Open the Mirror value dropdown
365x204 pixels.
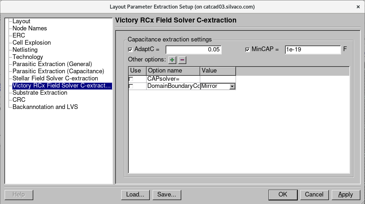tap(232, 86)
